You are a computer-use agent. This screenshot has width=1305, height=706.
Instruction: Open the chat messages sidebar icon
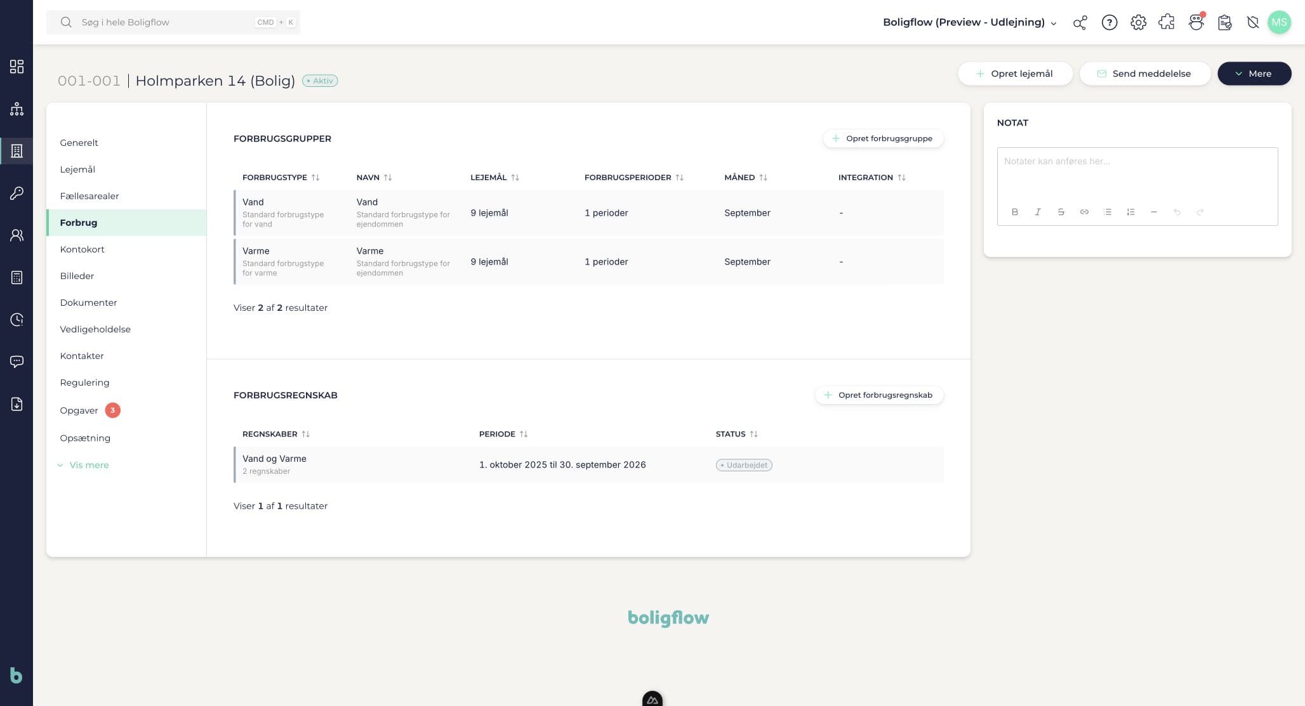(x=17, y=362)
